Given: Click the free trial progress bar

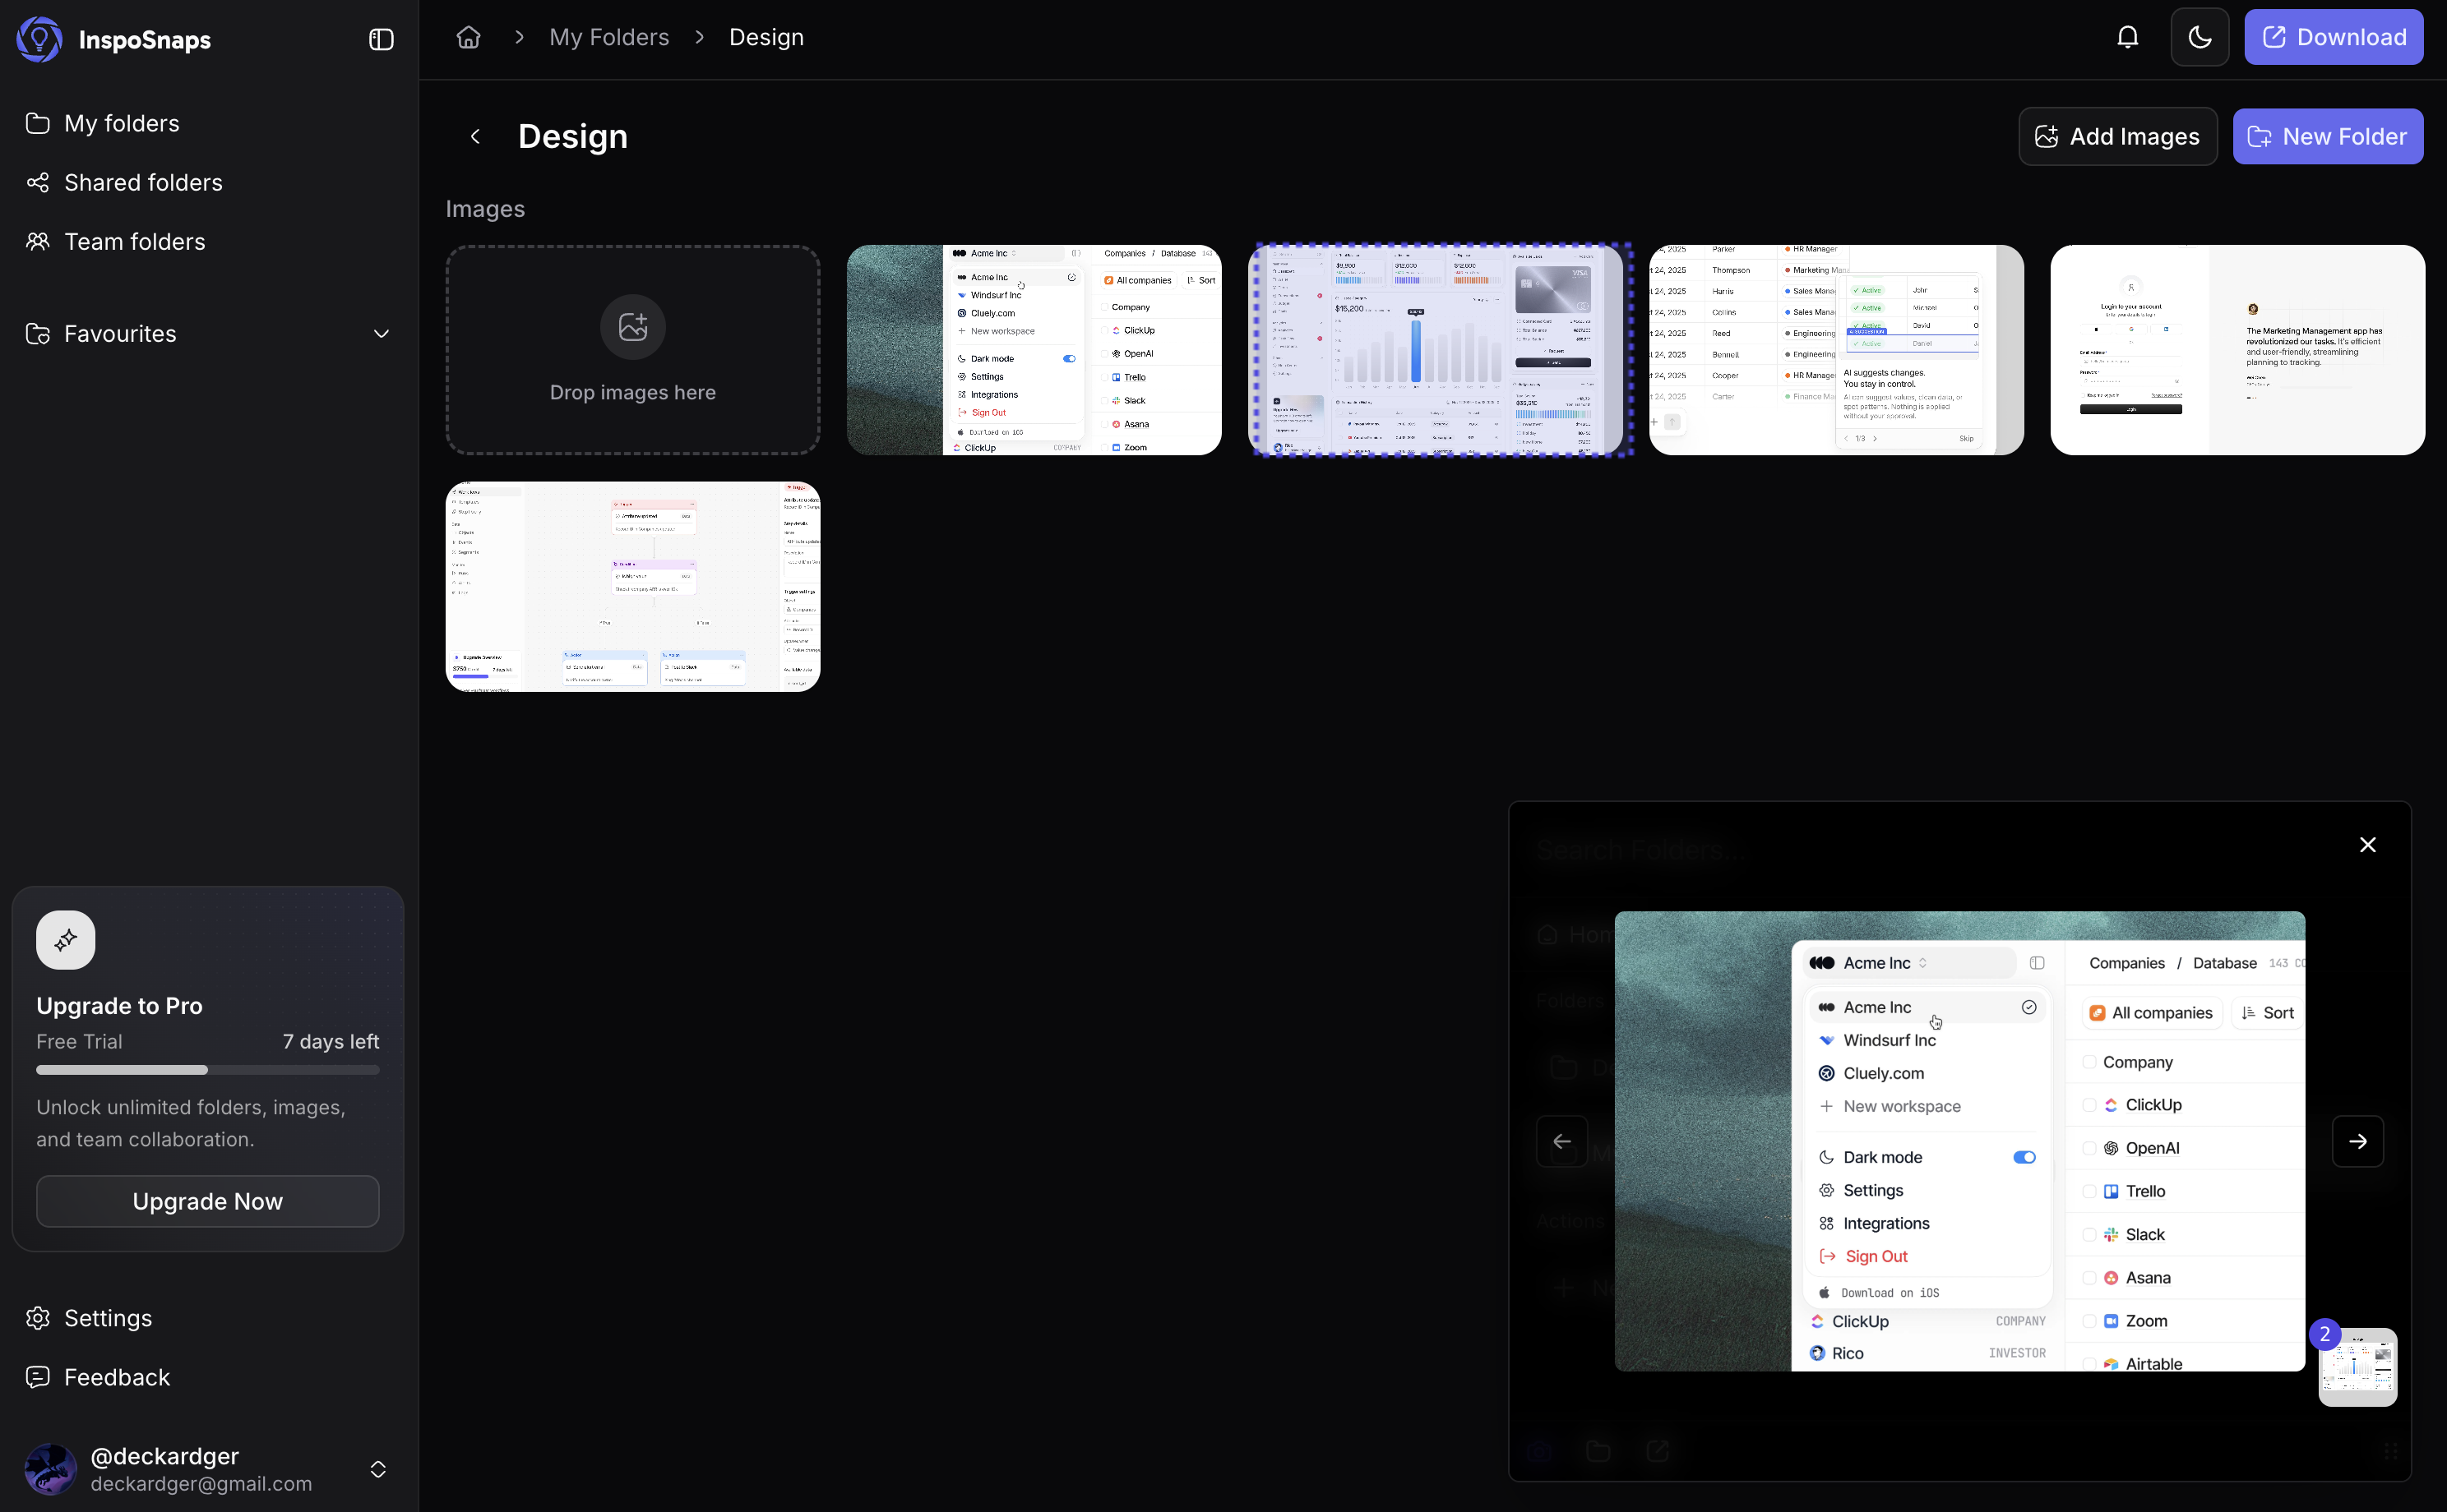Looking at the screenshot, I should (207, 1070).
